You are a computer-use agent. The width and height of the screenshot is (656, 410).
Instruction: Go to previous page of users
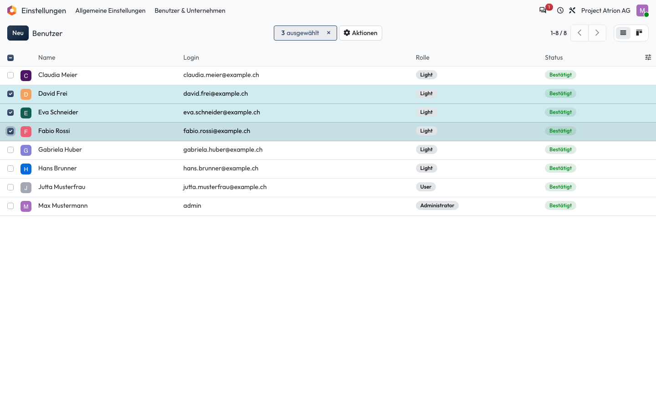[579, 33]
